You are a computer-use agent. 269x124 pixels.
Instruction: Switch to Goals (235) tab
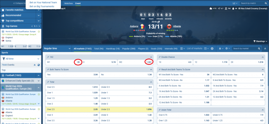click(156, 49)
